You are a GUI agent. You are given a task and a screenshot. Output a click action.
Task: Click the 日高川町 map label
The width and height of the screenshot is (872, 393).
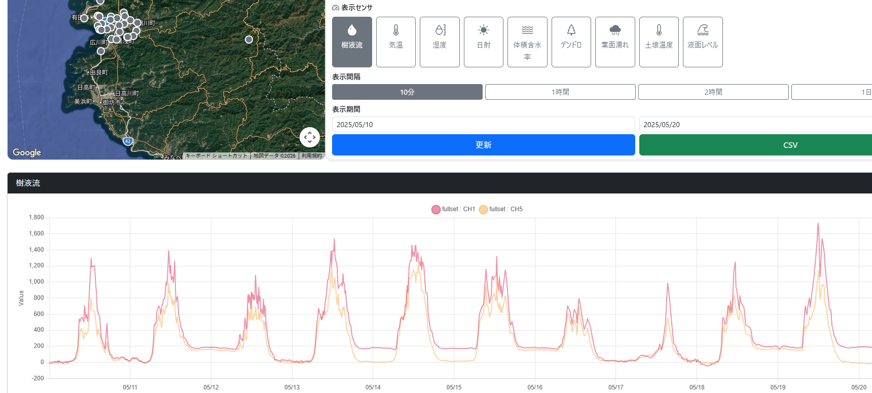(x=127, y=93)
